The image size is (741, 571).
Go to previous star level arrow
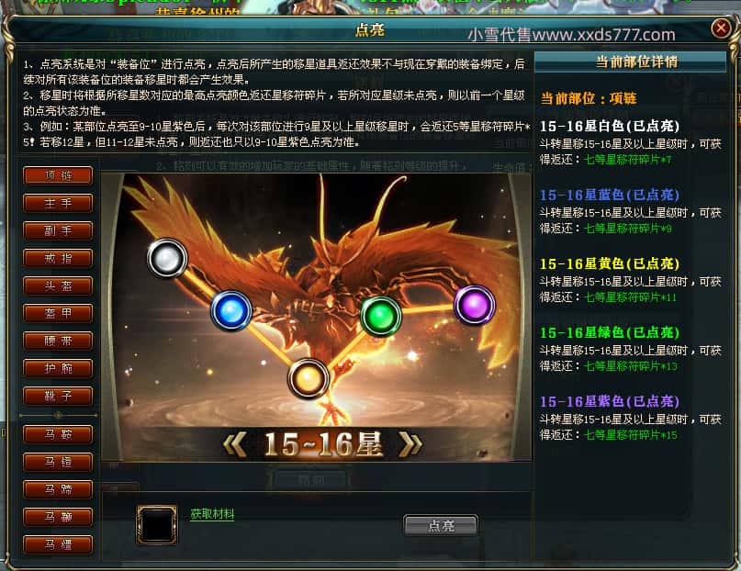(x=235, y=444)
